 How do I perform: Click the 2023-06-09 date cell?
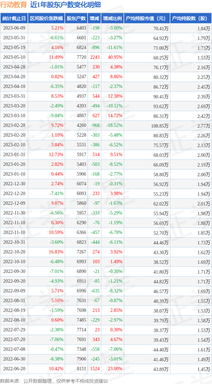click(x=14, y=28)
